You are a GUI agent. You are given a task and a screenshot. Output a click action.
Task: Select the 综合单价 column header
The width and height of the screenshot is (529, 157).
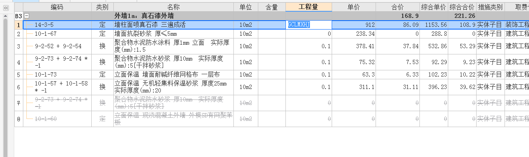(434, 7)
